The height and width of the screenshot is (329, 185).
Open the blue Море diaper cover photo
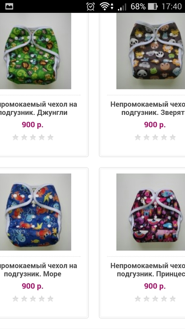pos(35,212)
